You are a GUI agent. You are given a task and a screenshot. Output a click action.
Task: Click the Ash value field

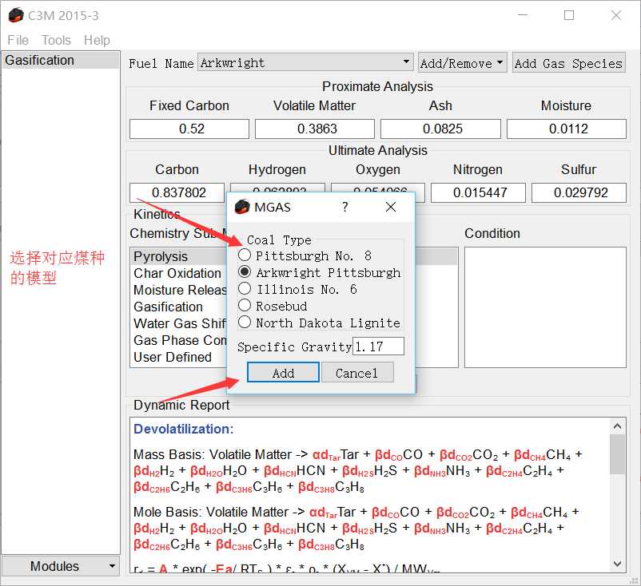(440, 129)
